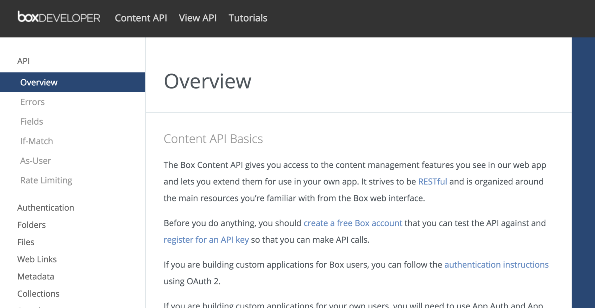Go to the Fields sidebar page
This screenshot has height=308, width=595.
(32, 121)
